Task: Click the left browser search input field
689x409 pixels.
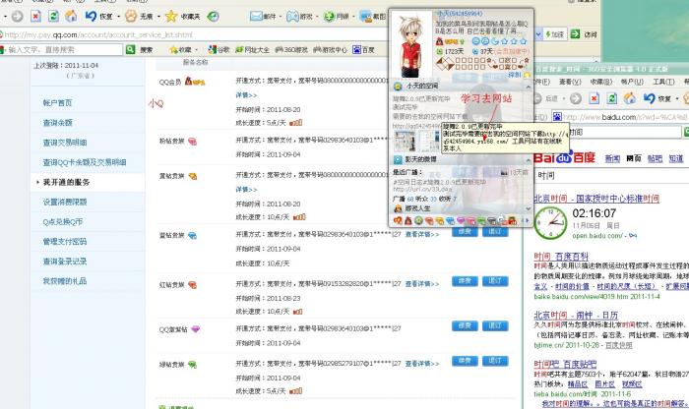Action: [64, 49]
